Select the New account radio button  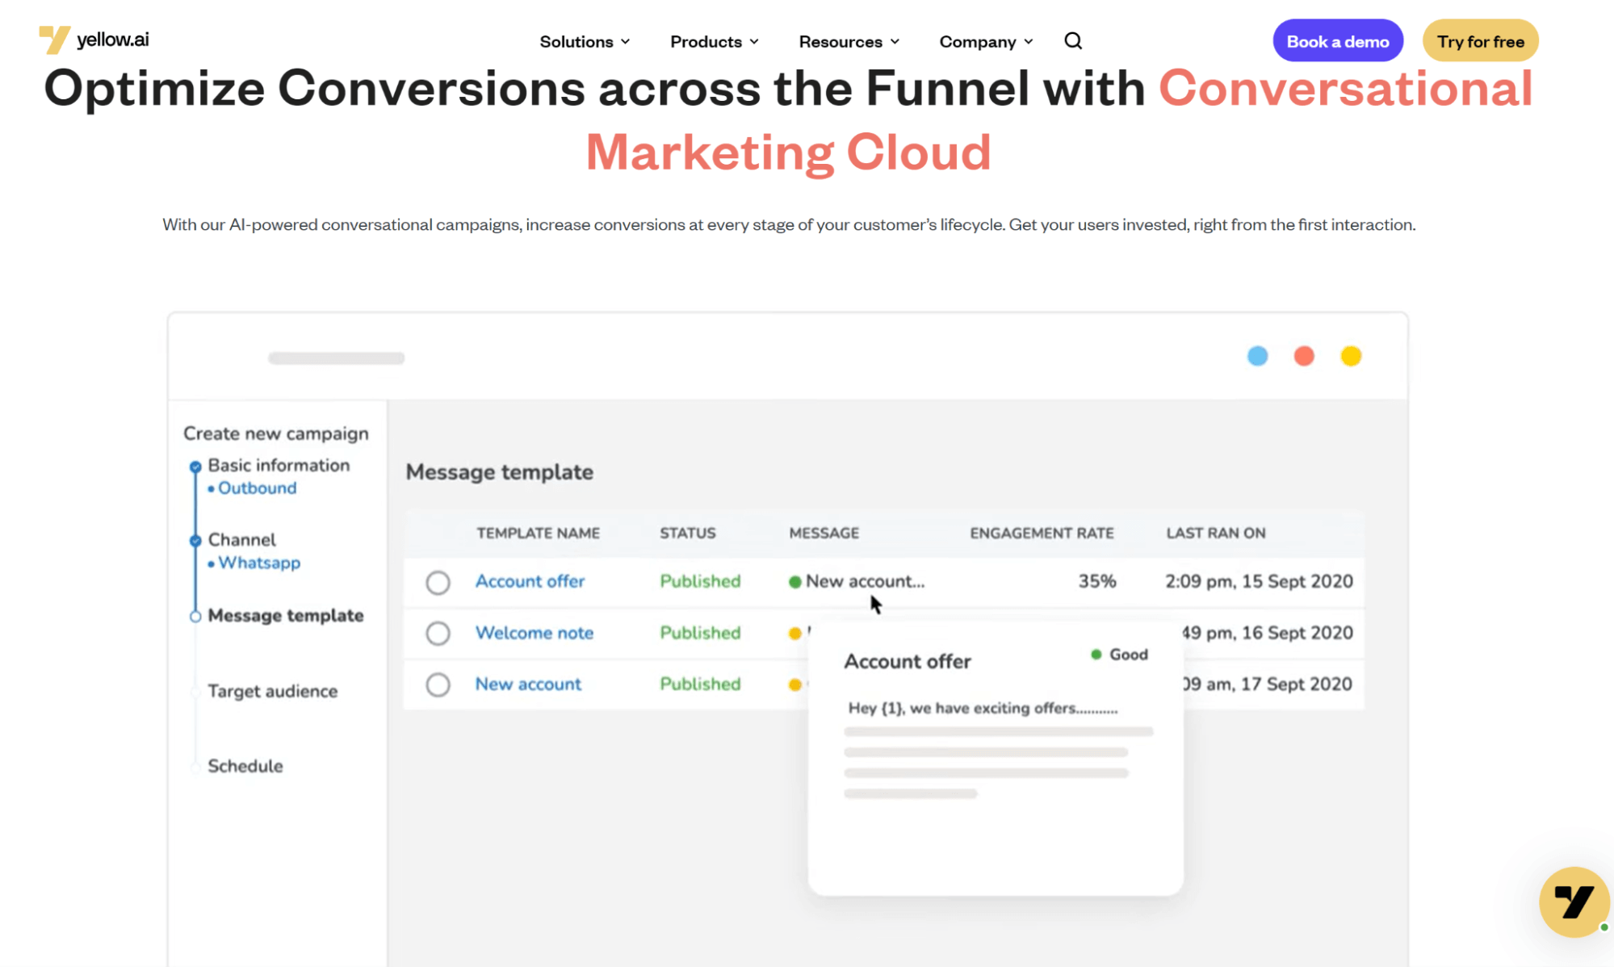(x=438, y=684)
